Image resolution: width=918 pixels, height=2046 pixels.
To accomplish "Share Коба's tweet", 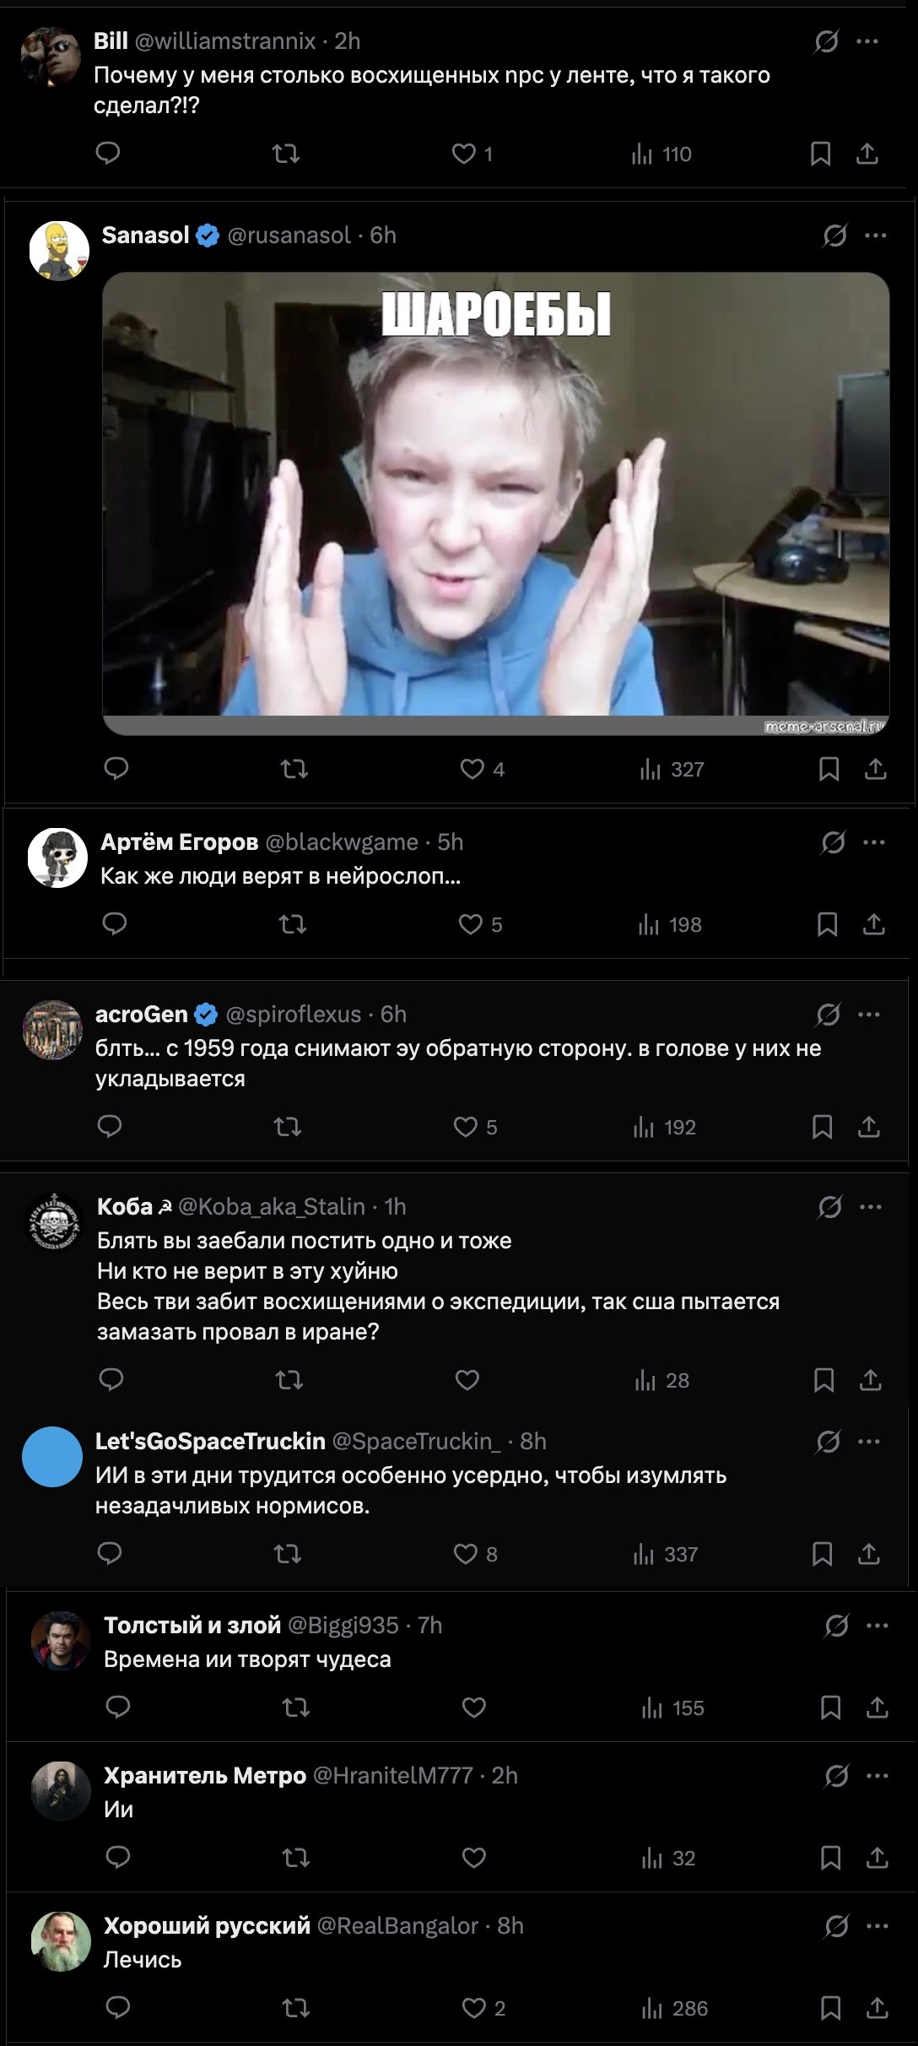I will [870, 1380].
